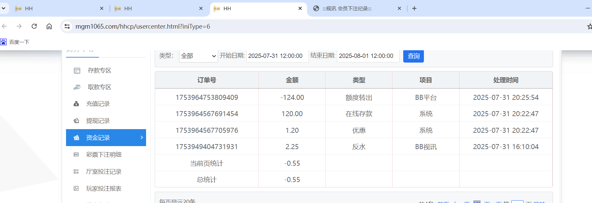Click the 充值记录 money bag icon
The height and width of the screenshot is (203, 592).
[x=76, y=104]
